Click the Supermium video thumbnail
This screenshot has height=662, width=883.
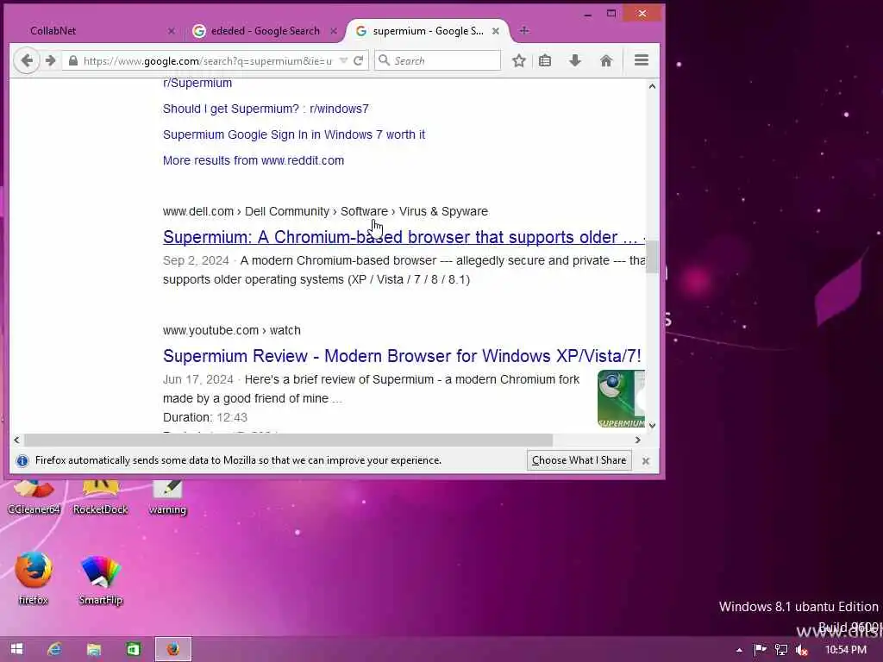point(621,398)
